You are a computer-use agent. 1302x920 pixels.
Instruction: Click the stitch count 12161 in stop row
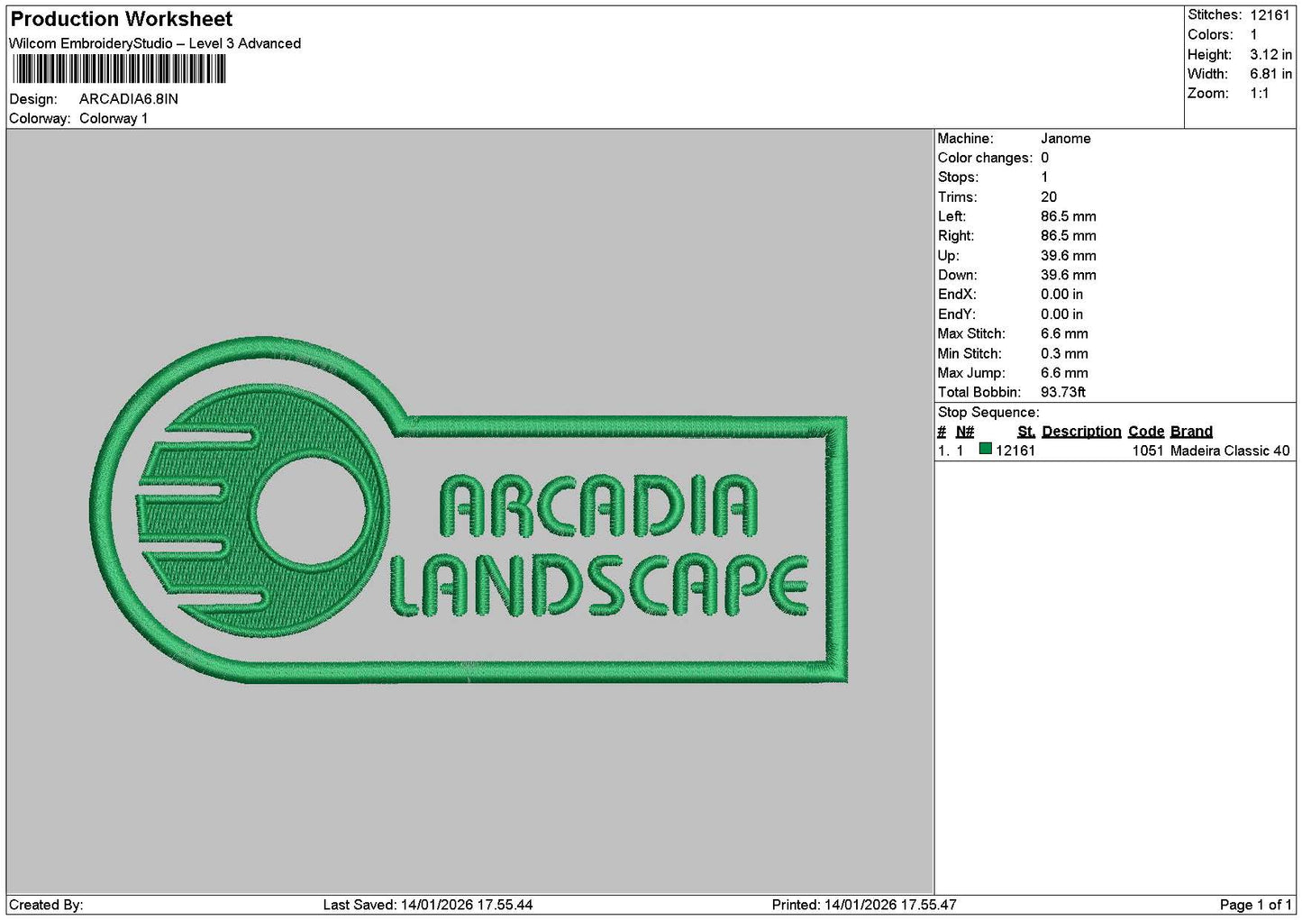tap(1015, 451)
